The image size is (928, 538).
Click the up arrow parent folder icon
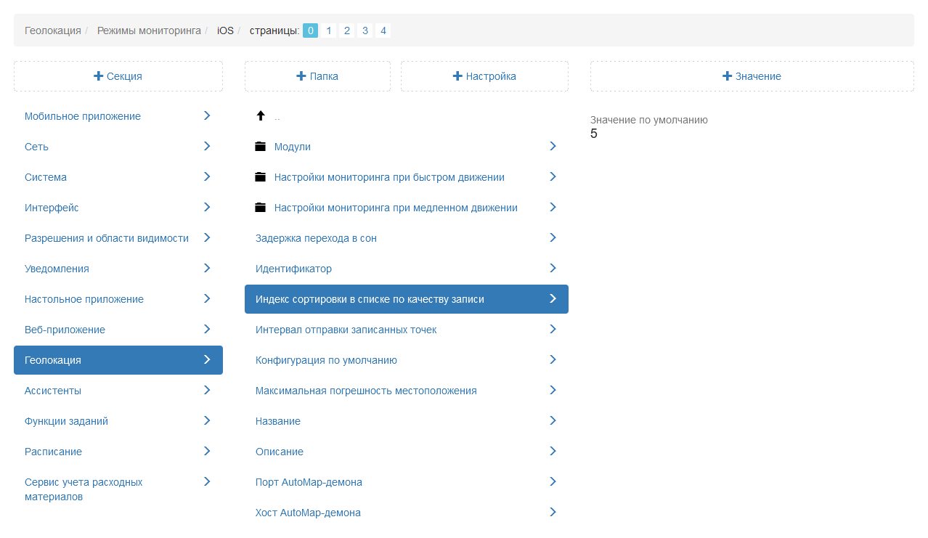click(x=261, y=116)
